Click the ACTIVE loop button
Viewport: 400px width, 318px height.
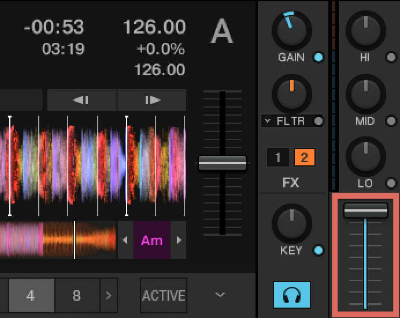tap(164, 295)
